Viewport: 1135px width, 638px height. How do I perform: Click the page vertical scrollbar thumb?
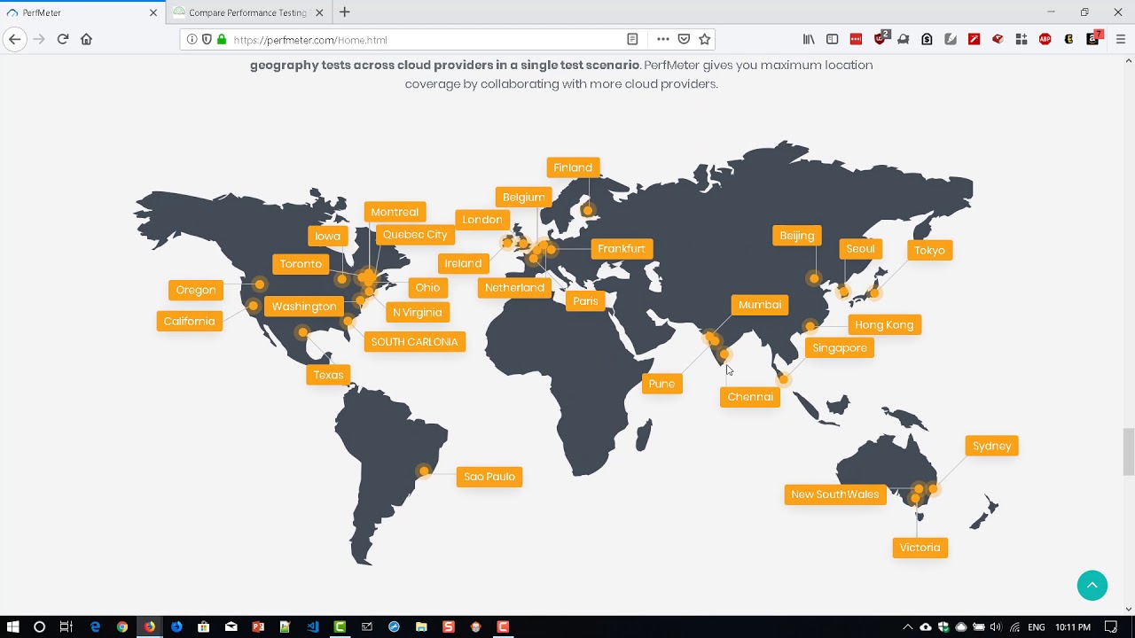[1129, 452]
